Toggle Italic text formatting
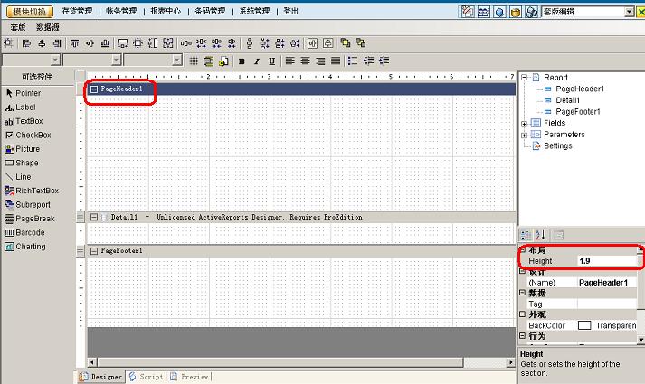Viewport: 645px width, 384px height. point(257,61)
